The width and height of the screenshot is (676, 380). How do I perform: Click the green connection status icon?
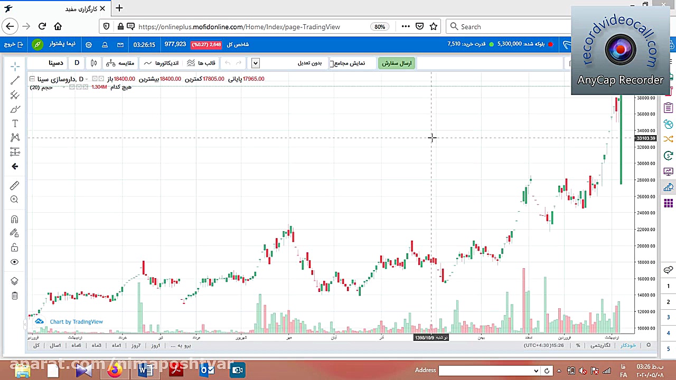[37, 45]
